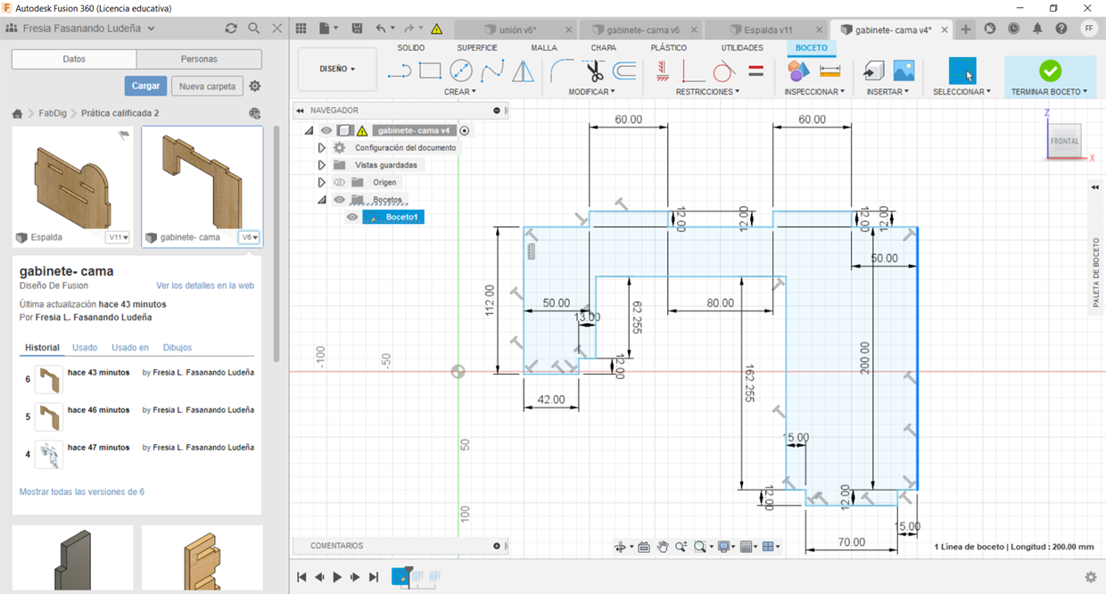The height and width of the screenshot is (594, 1106).
Task: Select the 2-point Rectangle tool
Action: point(430,70)
